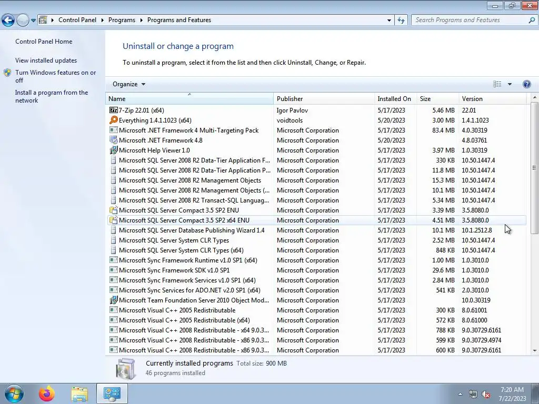Viewport: 539px width, 404px height.
Task: Click the Sync Framework SDK v1.0 SP1 icon
Action: (114, 270)
